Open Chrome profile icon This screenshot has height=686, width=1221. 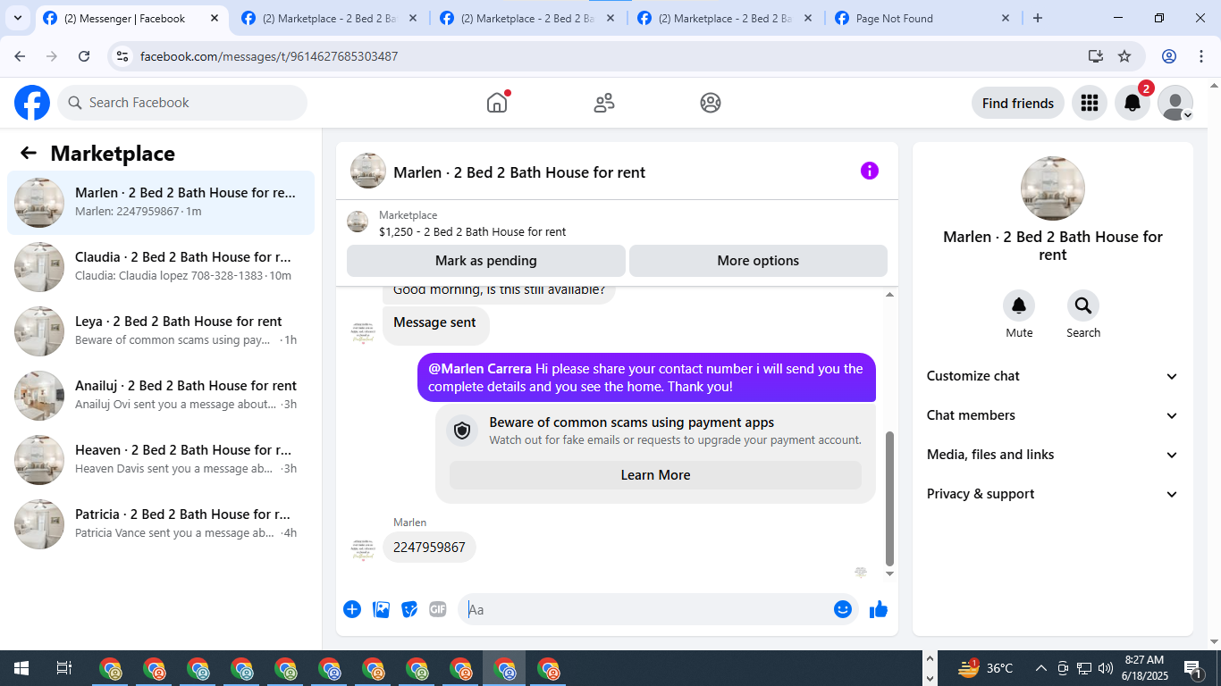1169,56
